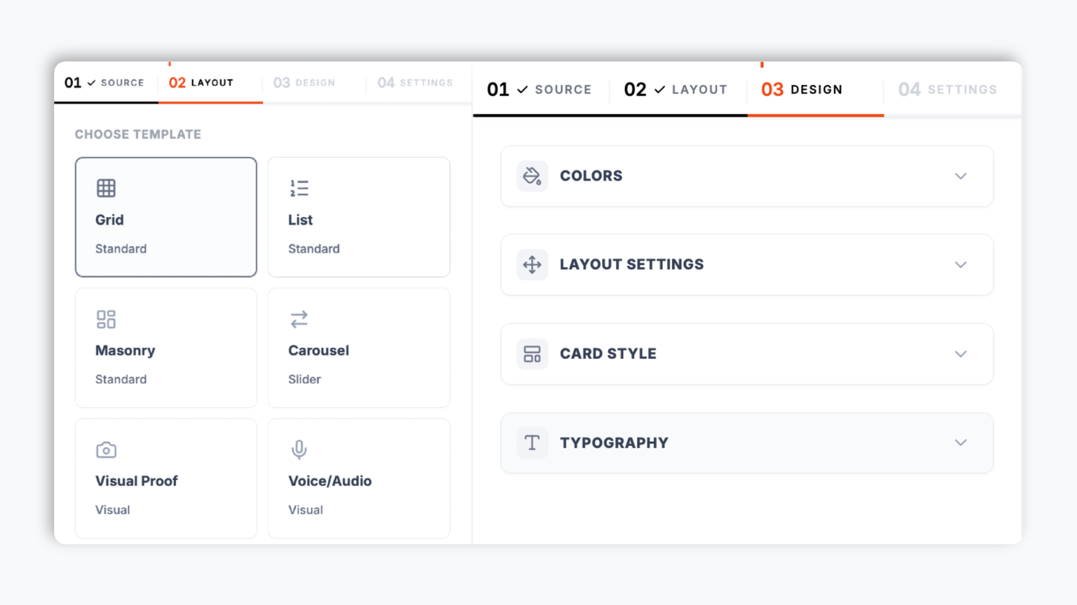
Task: Click 'Standard' subtitle under Grid
Action: coord(121,249)
